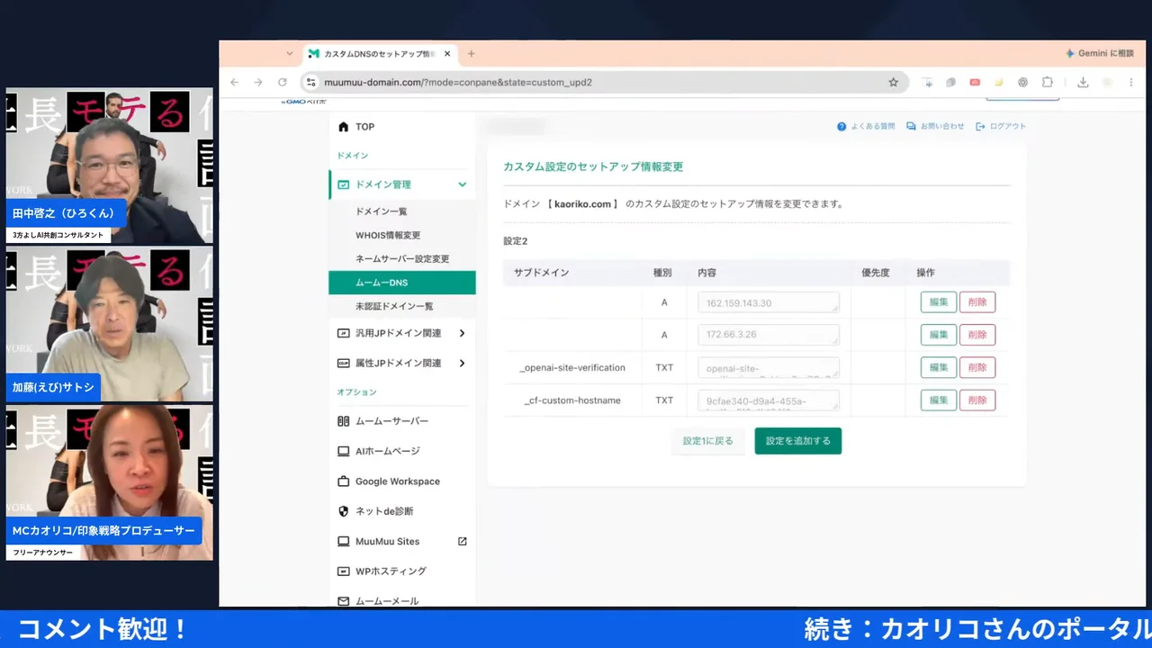The height and width of the screenshot is (648, 1152).
Task: Delete the _openai-site-verification TXT record
Action: [977, 367]
